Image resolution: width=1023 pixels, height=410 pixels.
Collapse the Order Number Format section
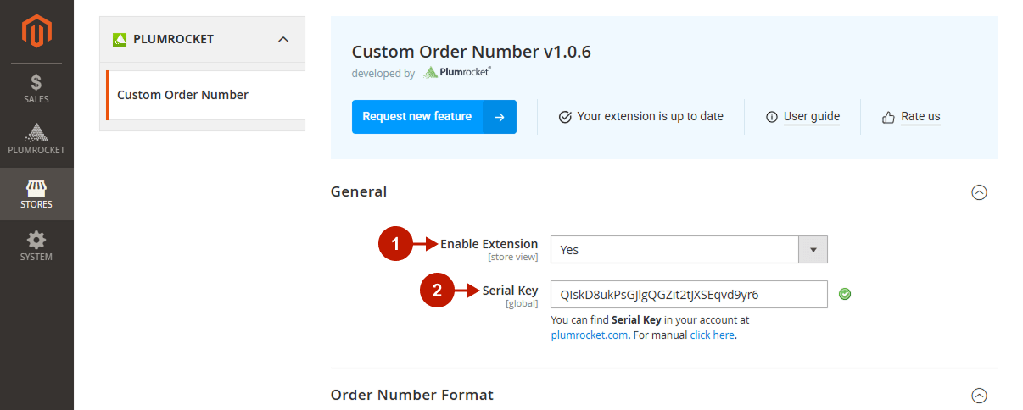[979, 395]
